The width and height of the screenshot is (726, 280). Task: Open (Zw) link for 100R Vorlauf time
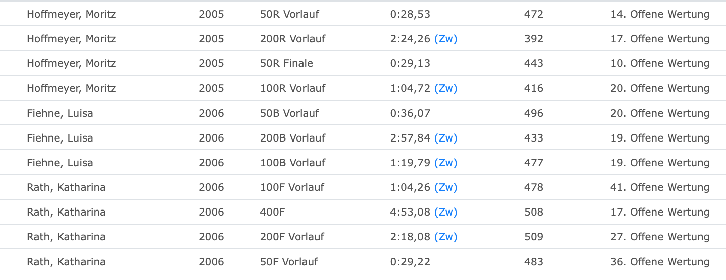446,88
